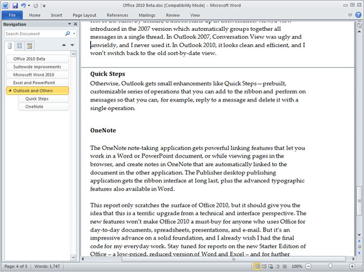
Task: Jump to the Quick Steps subheading
Action: tap(44, 99)
